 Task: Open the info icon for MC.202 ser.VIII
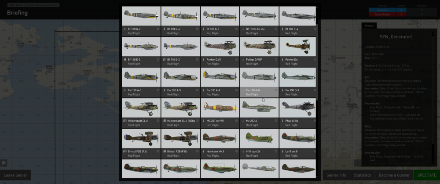237,121
